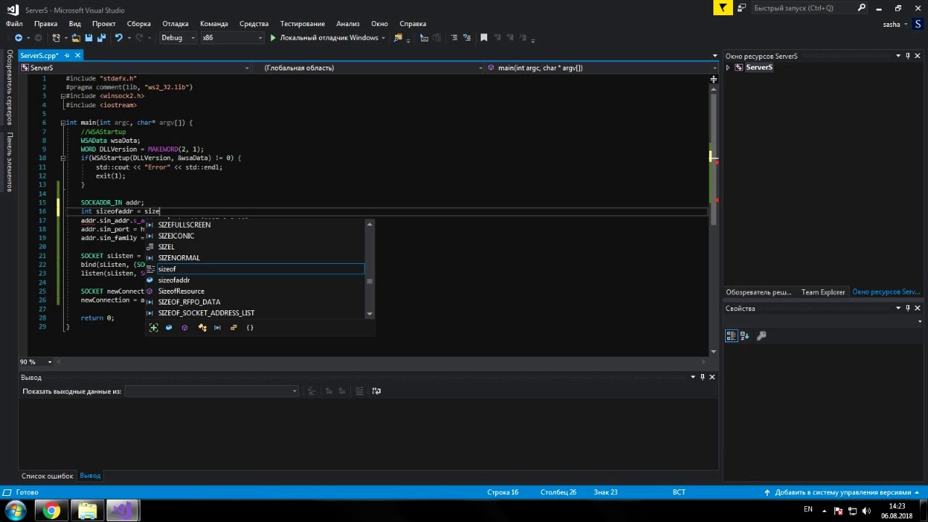Viewport: 928px width, 522px height.
Task: Open the x86 platform dropdown
Action: tap(232, 38)
